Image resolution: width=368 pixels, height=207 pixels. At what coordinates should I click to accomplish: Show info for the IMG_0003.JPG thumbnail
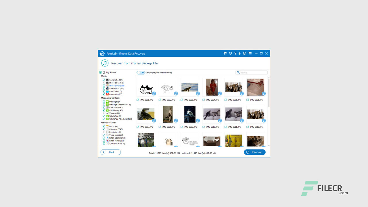pyautogui.click(x=198, y=93)
